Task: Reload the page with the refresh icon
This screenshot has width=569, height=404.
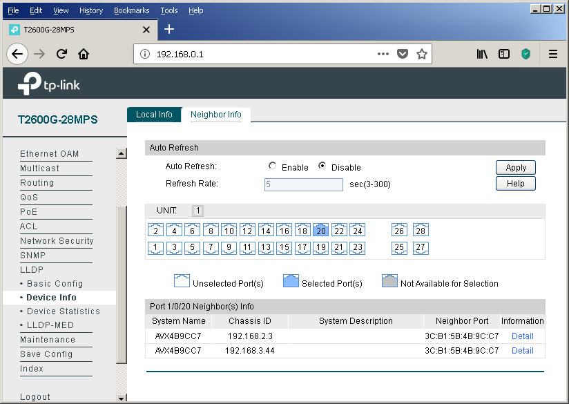Action: (x=62, y=54)
